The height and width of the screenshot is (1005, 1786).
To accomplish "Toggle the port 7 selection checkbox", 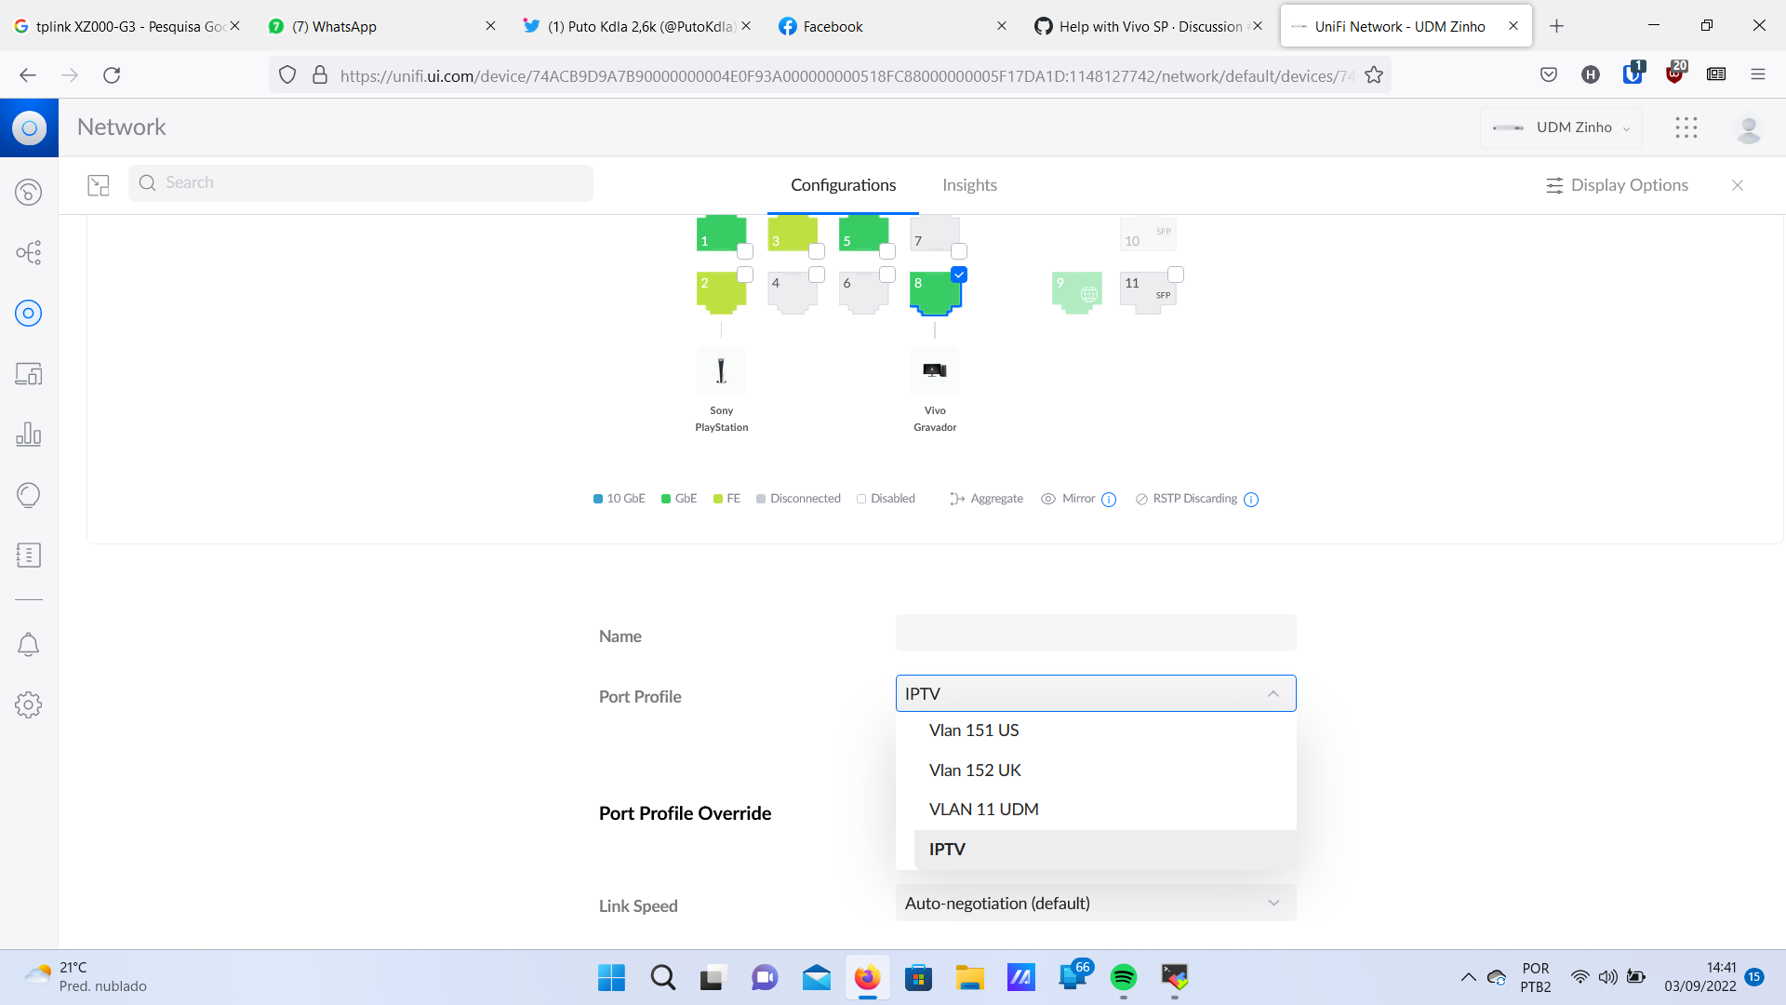I will (x=959, y=251).
